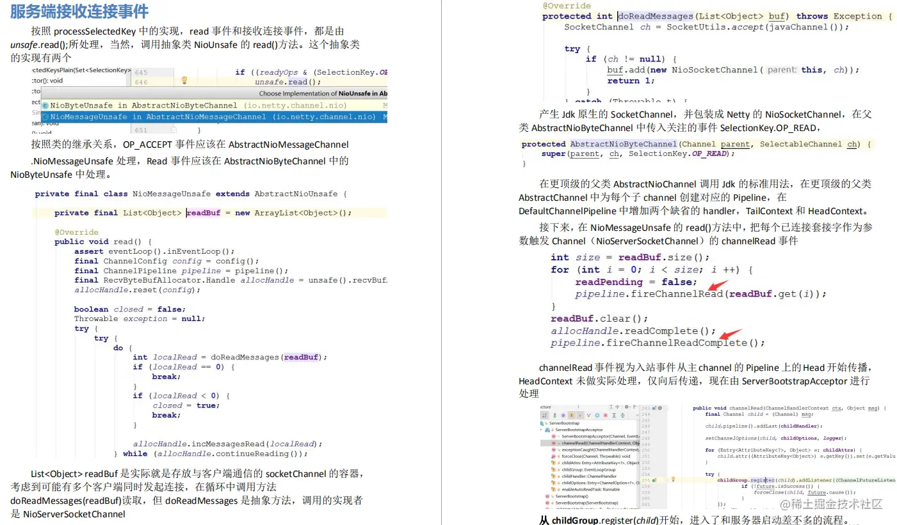Toggle the show fields filter icon
The height and width of the screenshot is (525, 897).
click(571, 416)
